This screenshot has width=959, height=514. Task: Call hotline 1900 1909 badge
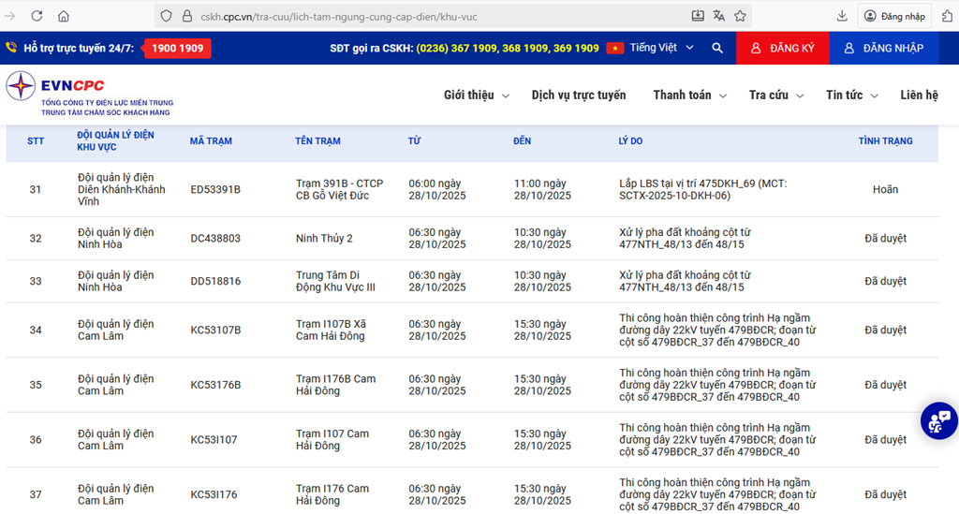[x=177, y=48]
